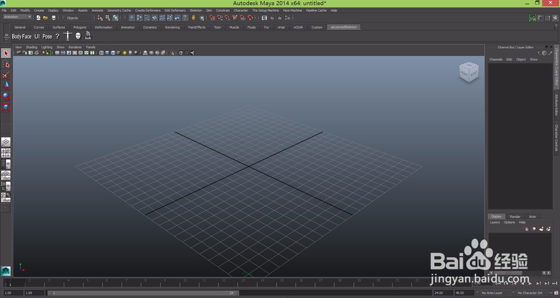Create new empty display layer icon
The height and width of the screenshot is (298, 560).
click(x=541, y=229)
